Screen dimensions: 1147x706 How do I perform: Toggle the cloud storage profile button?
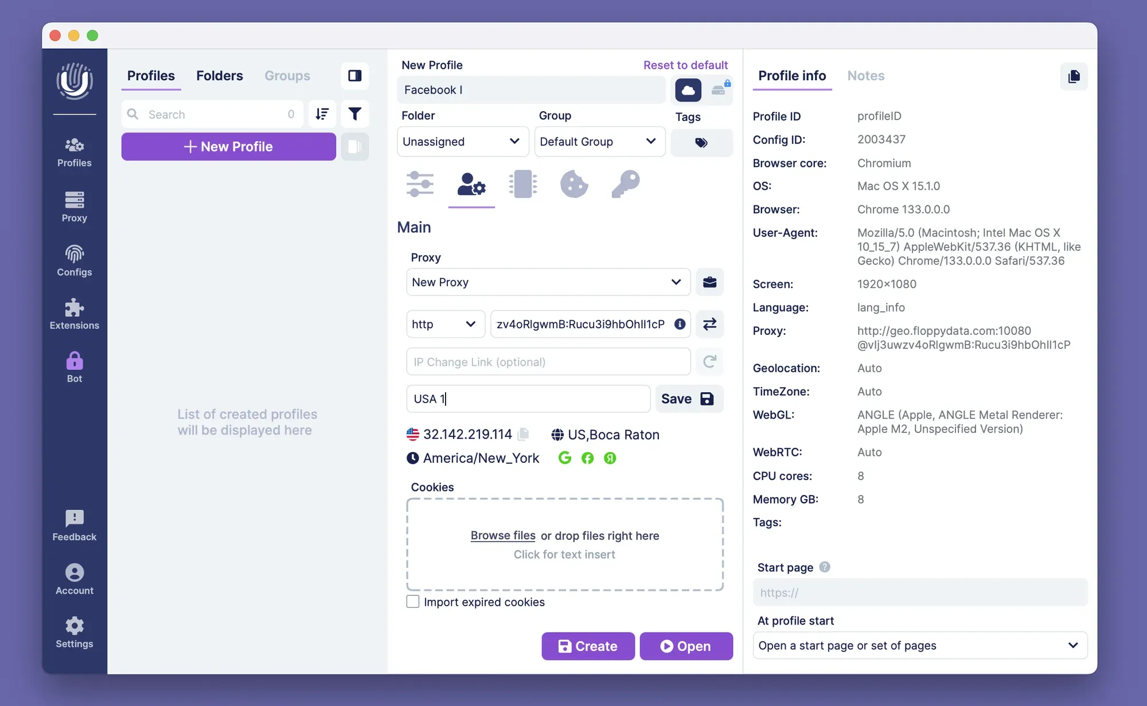(688, 90)
